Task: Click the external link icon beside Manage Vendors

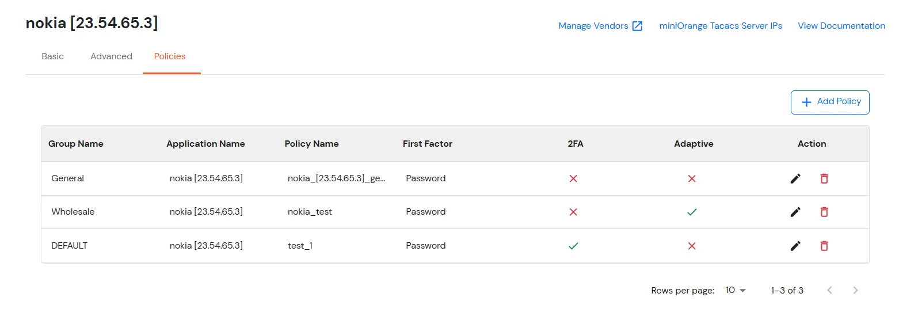Action: [637, 26]
